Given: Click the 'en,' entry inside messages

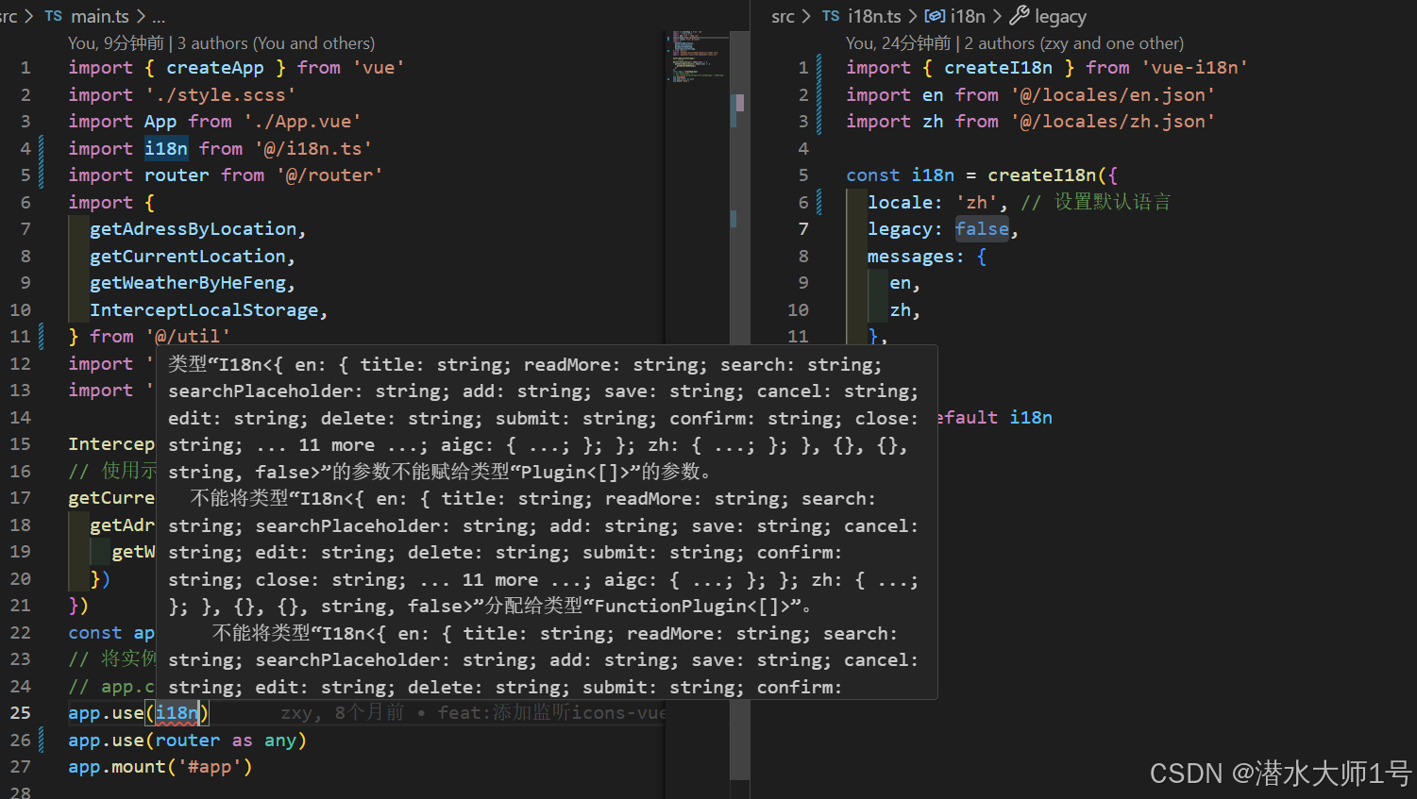Looking at the screenshot, I should (x=904, y=283).
